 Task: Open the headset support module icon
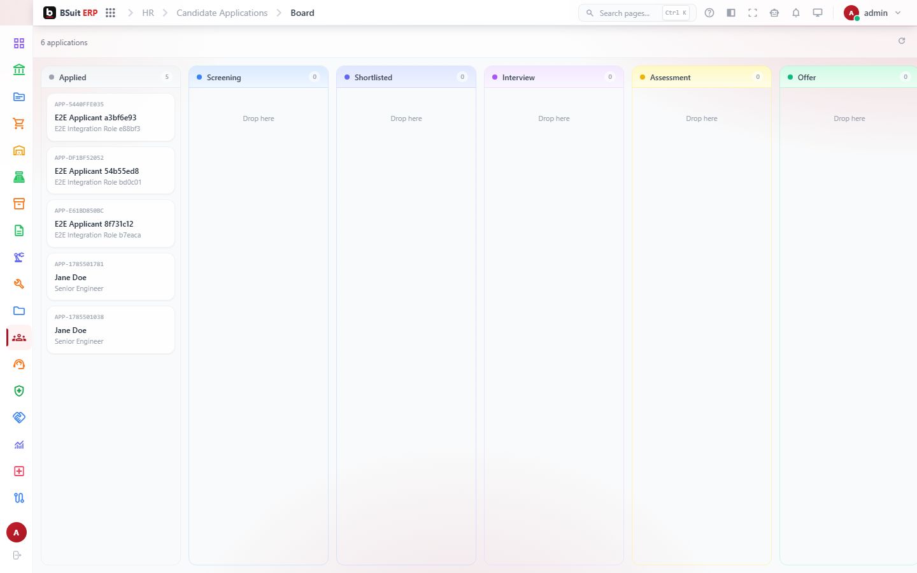click(x=19, y=364)
